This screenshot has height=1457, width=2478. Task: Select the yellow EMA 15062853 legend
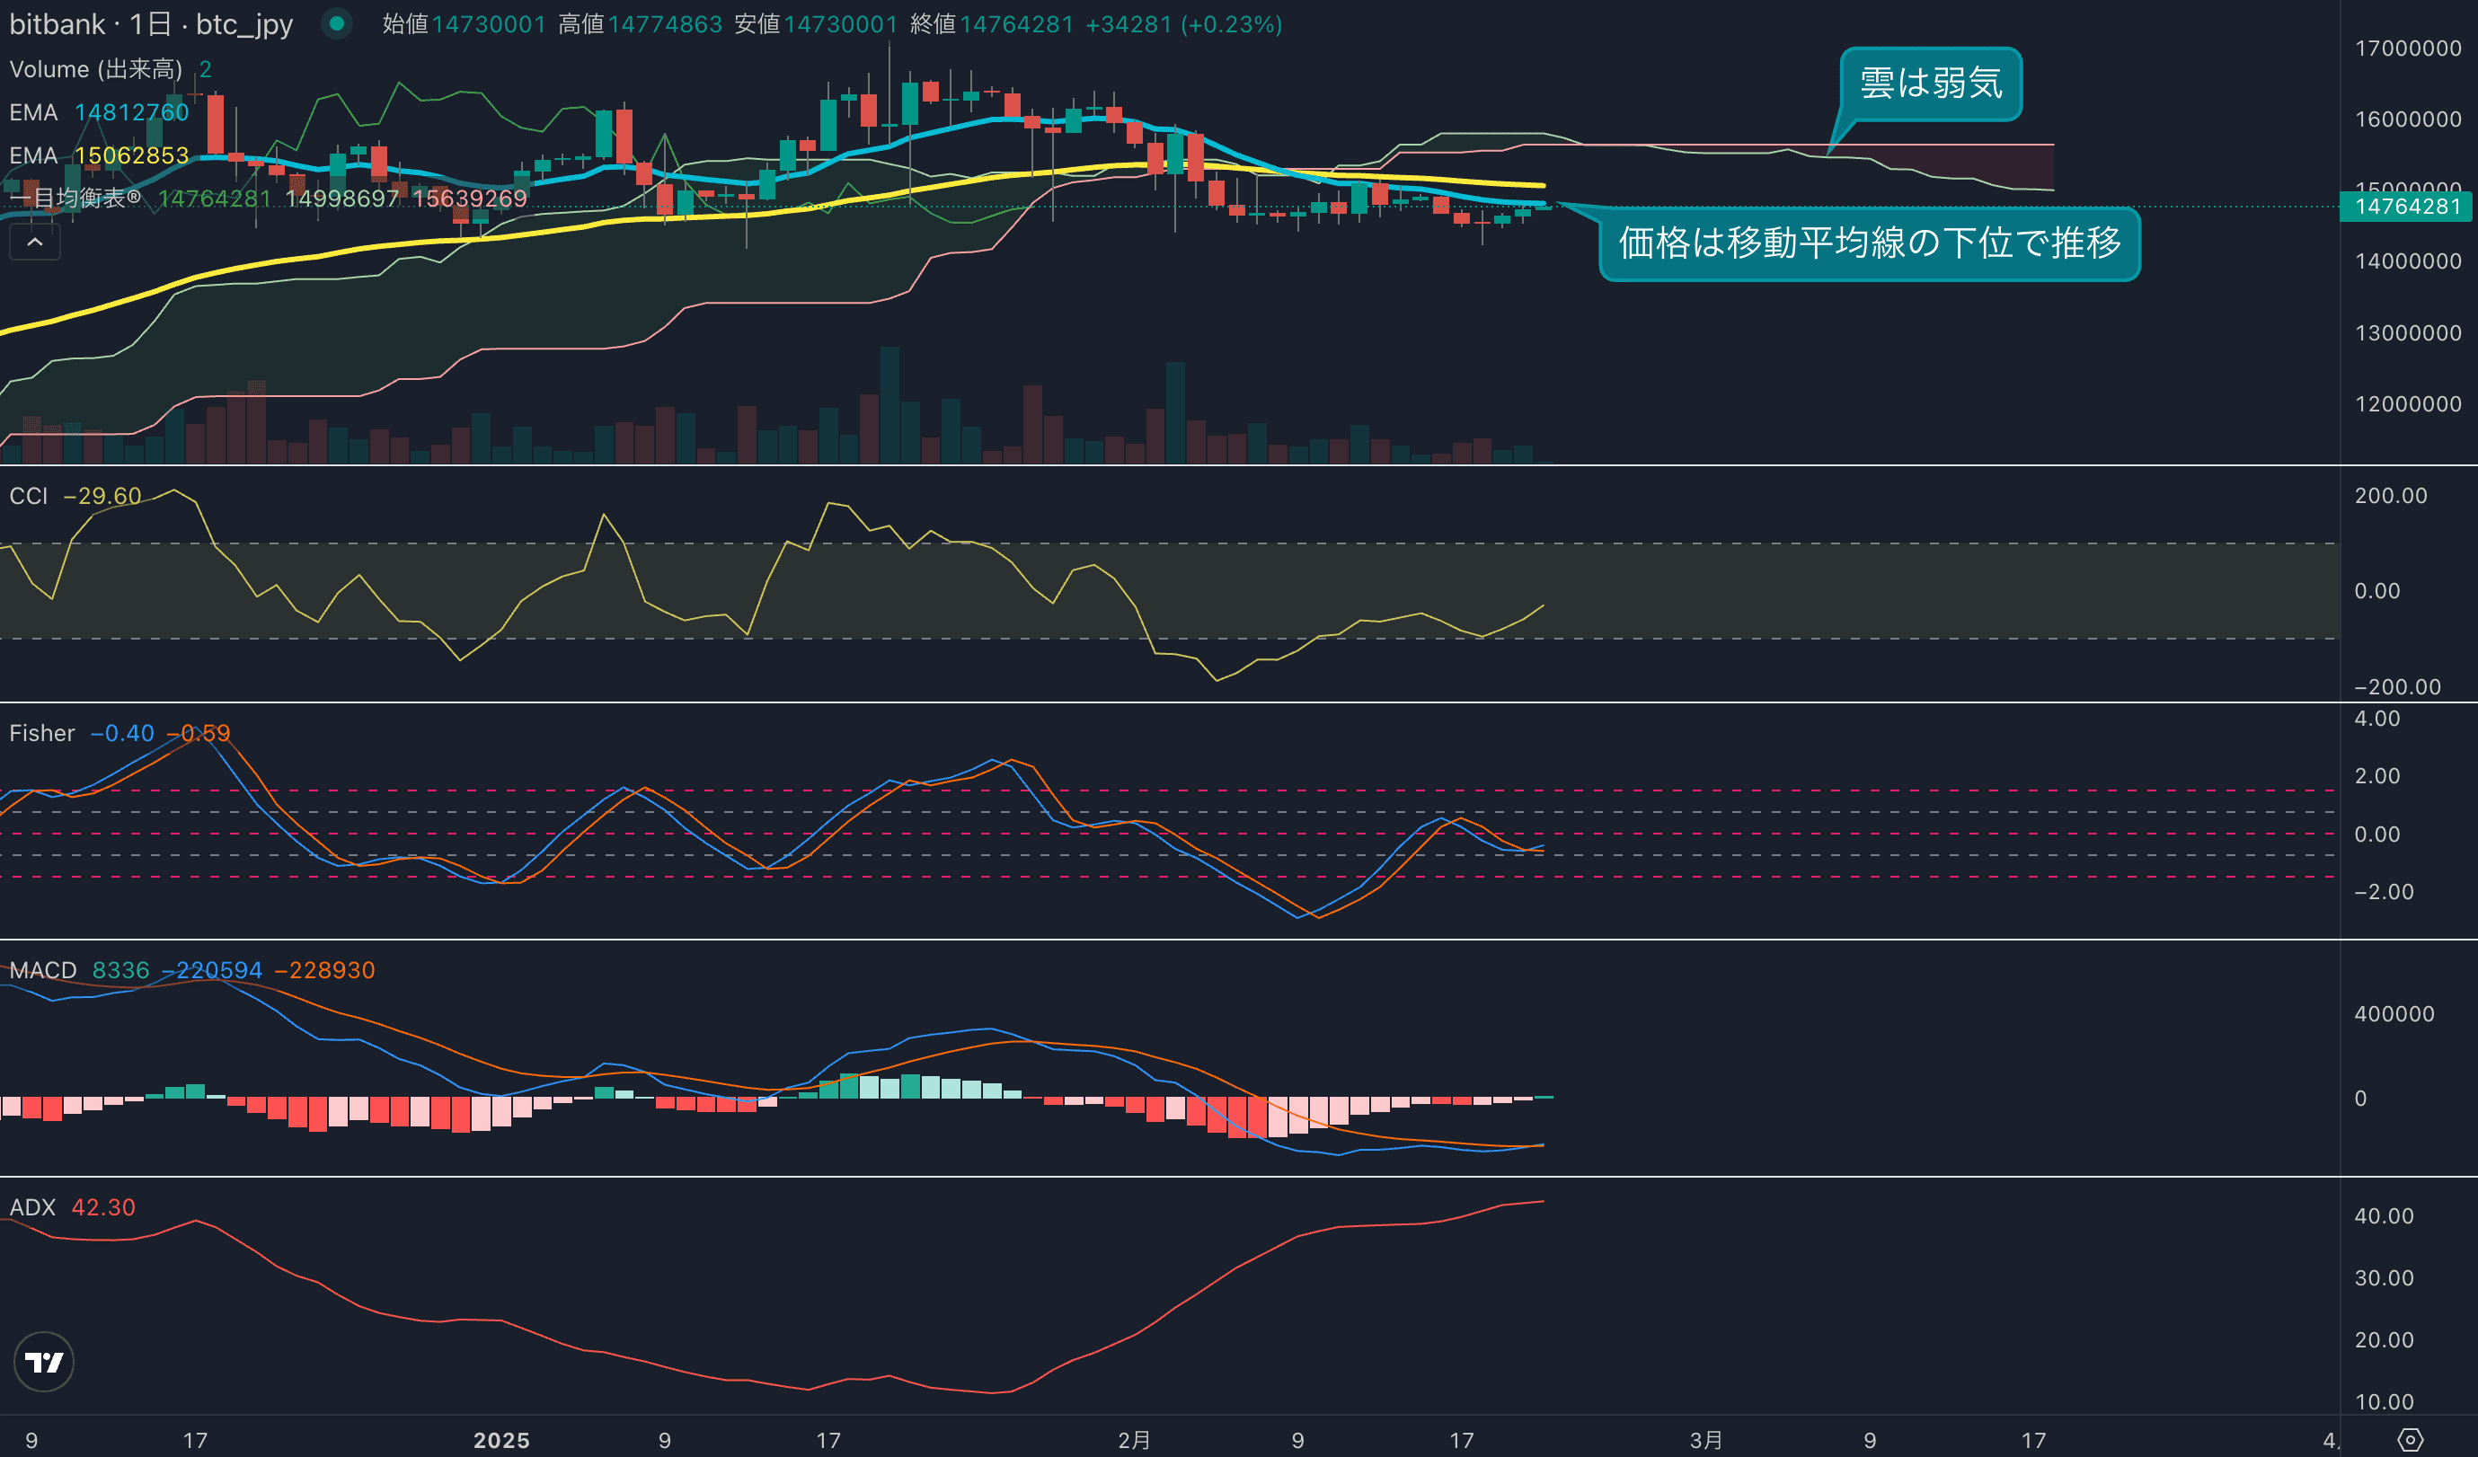[98, 155]
